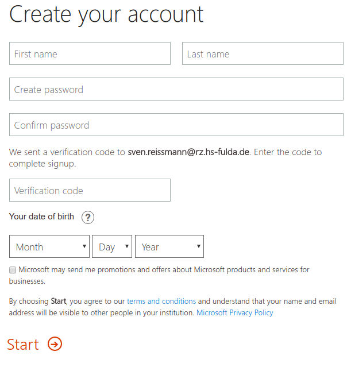This screenshot has height=367, width=351.
Task: Expand the Day dropdown
Action: pyautogui.click(x=112, y=246)
